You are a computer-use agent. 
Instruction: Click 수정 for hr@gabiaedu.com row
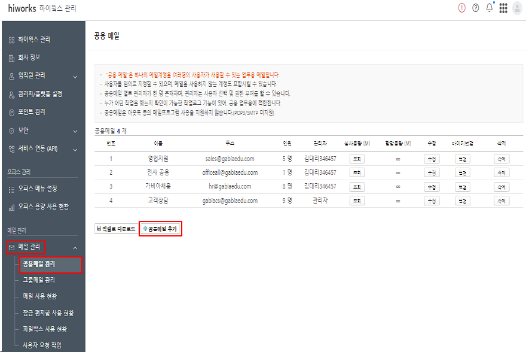point(432,187)
